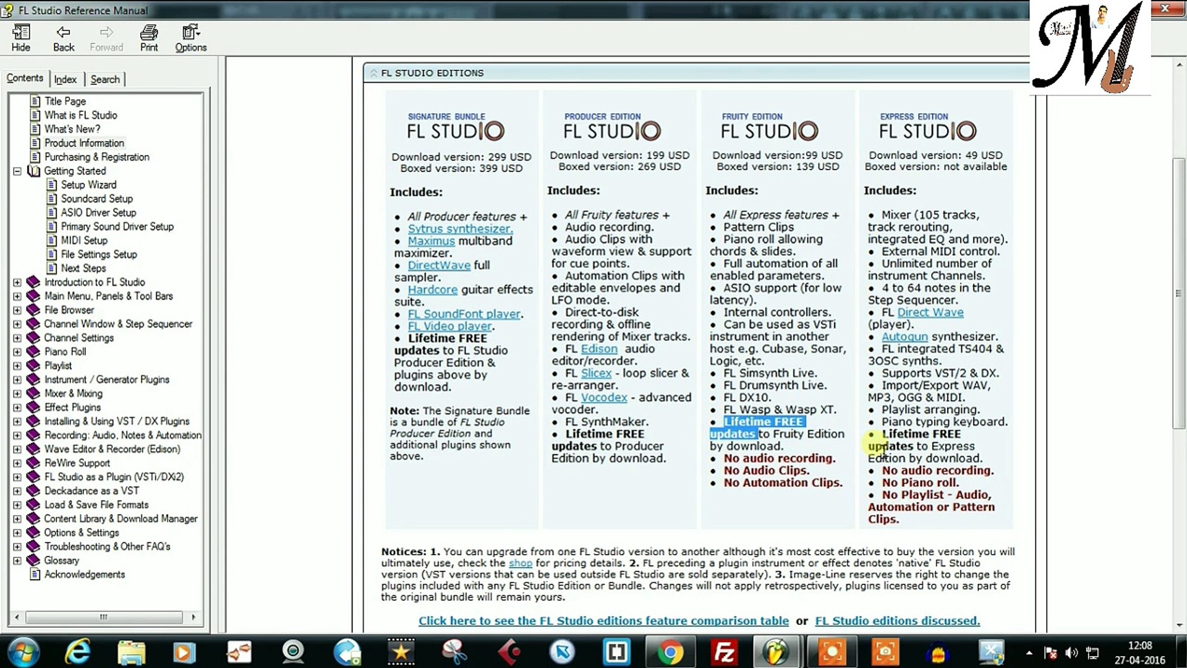Open the Sytrus synthesizer link

coord(460,229)
